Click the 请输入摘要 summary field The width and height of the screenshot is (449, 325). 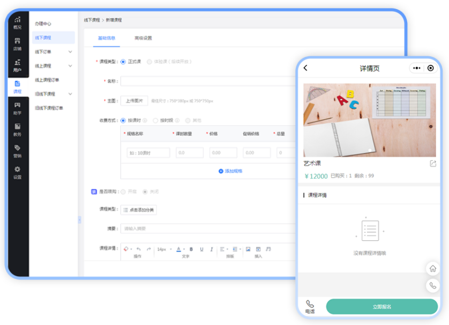208,228
